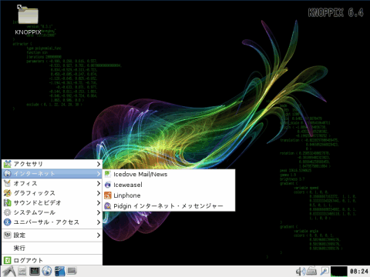Click the Iceweasel globe icon in submenu
The width and height of the screenshot is (370, 277).
tap(108, 185)
